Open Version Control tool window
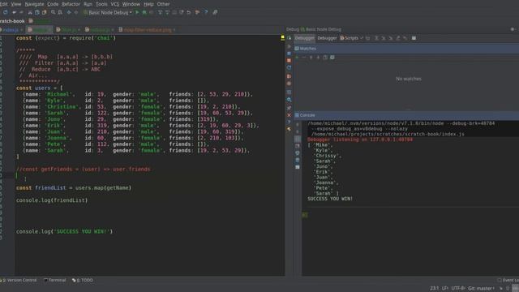 tap(19, 280)
